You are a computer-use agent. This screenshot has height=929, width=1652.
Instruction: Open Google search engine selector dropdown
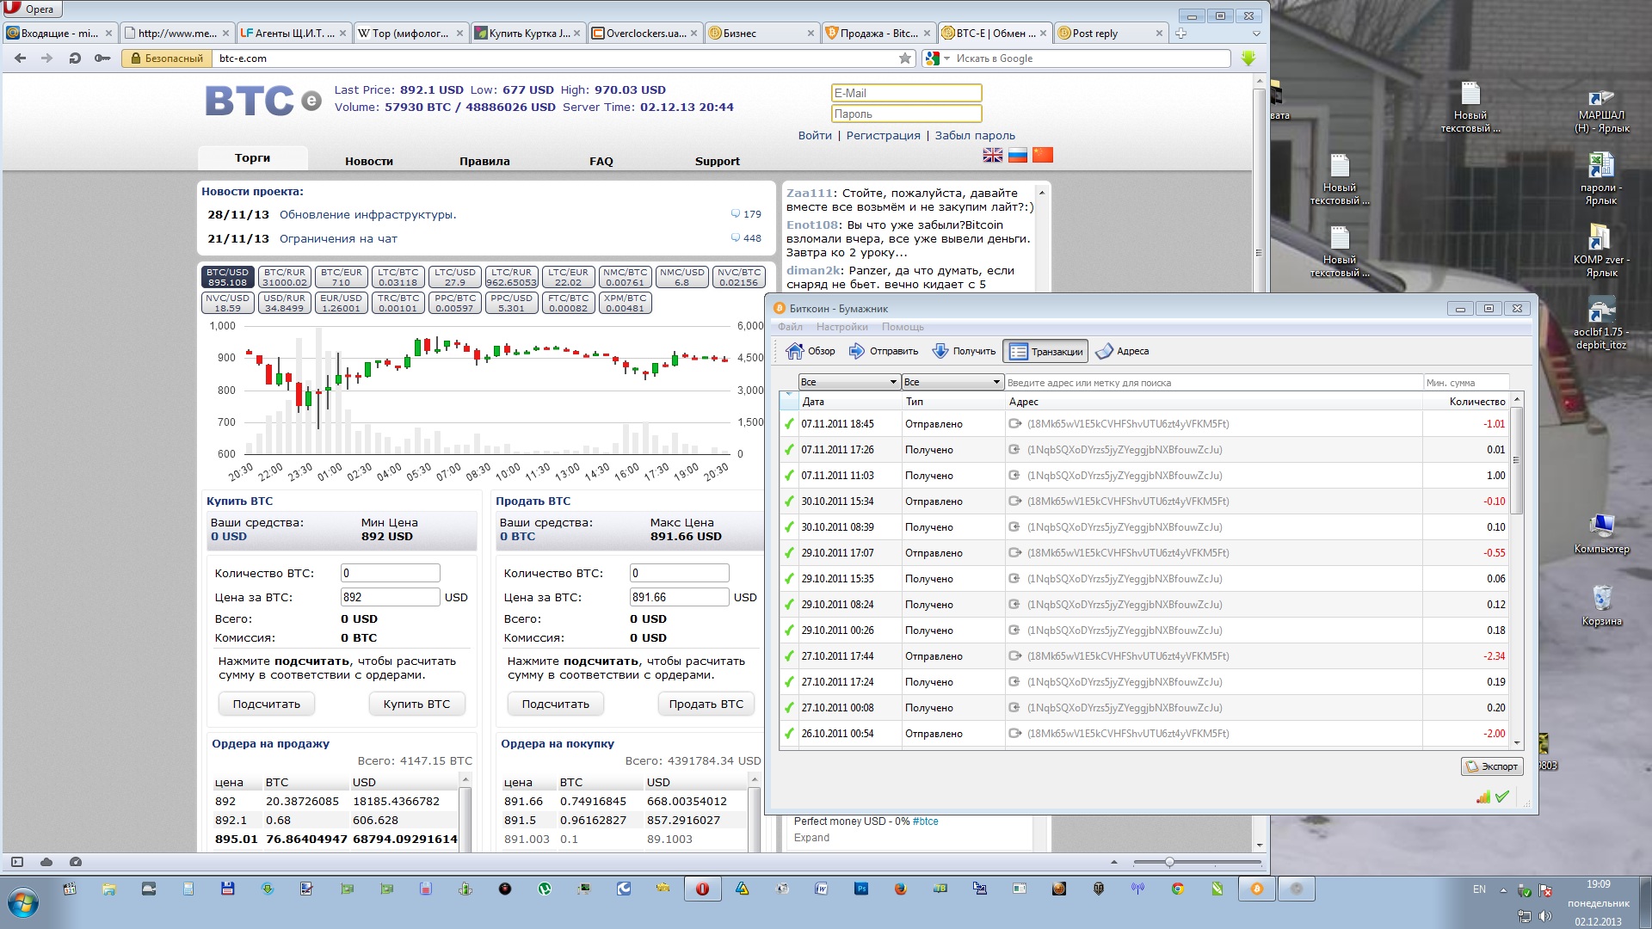937,58
